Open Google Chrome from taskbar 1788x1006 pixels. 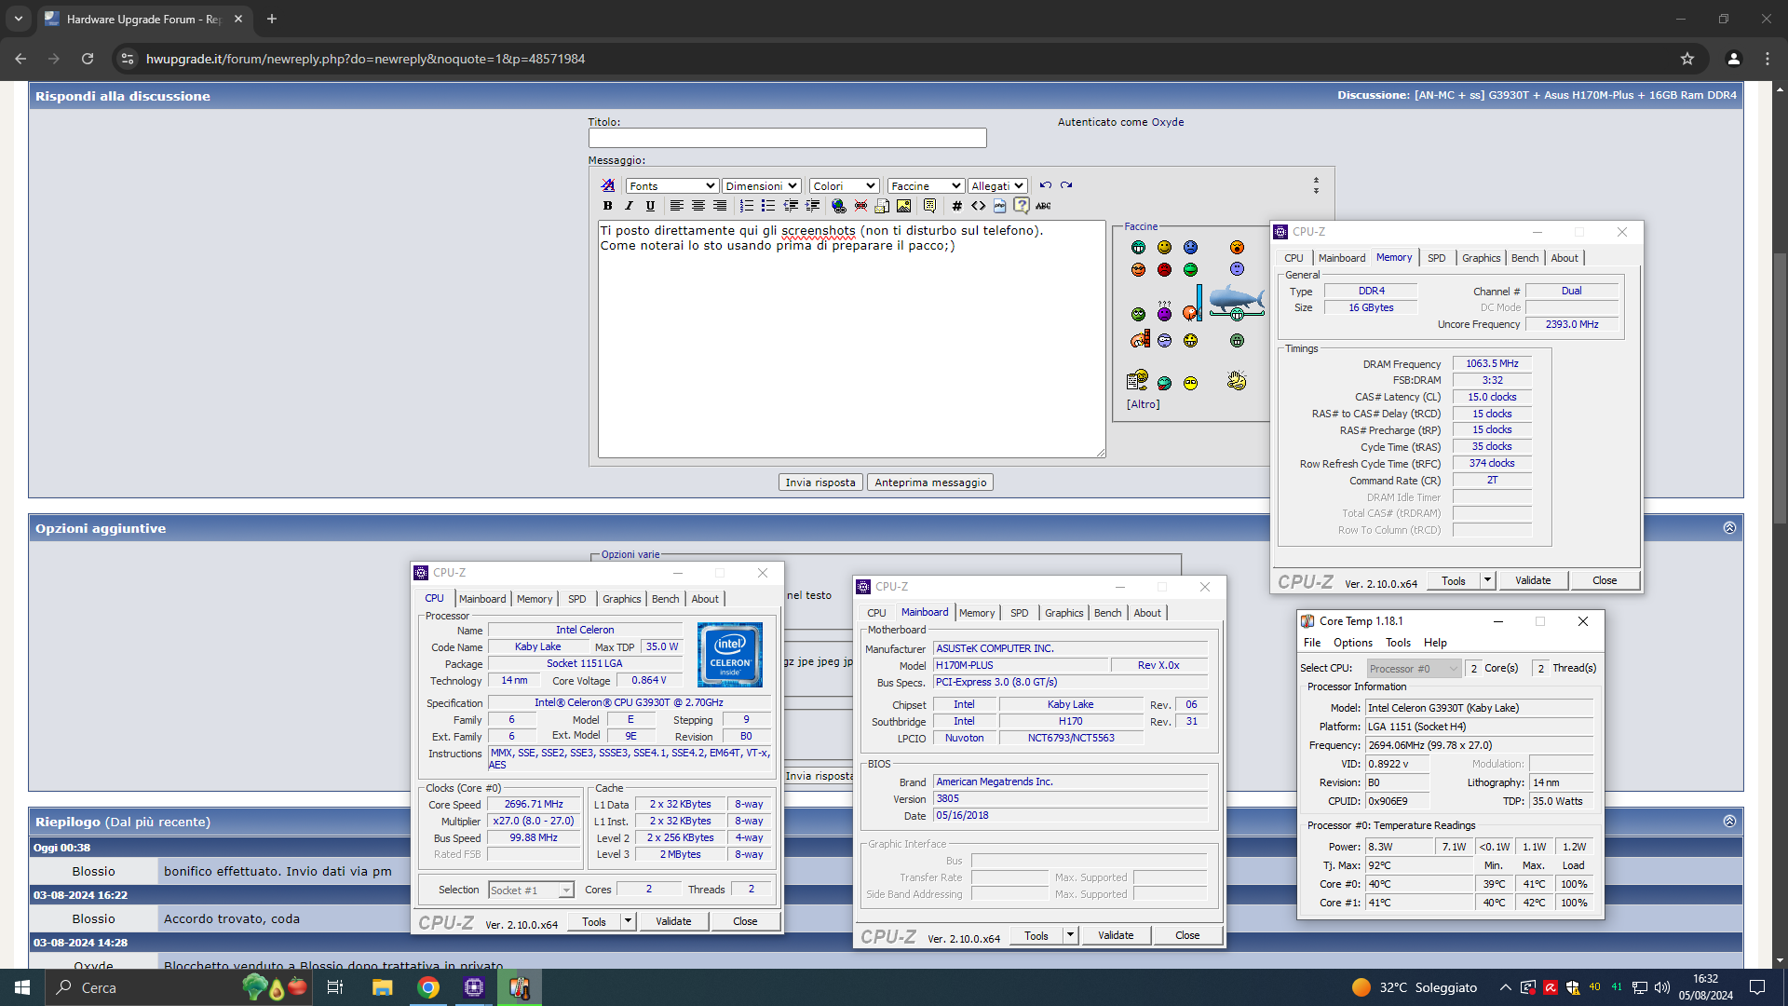tap(428, 987)
